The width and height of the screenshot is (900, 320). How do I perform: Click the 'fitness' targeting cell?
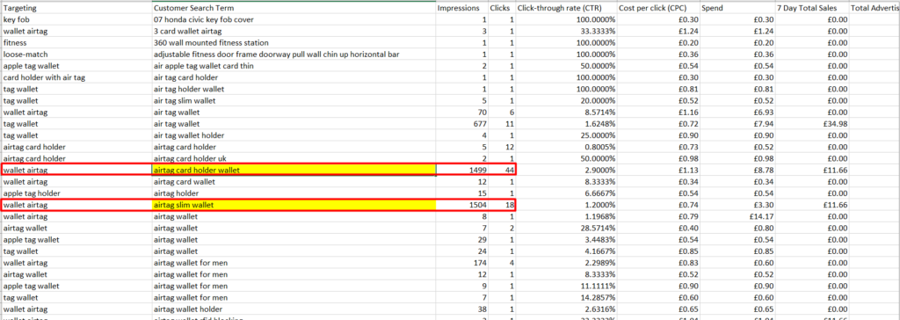click(76, 43)
